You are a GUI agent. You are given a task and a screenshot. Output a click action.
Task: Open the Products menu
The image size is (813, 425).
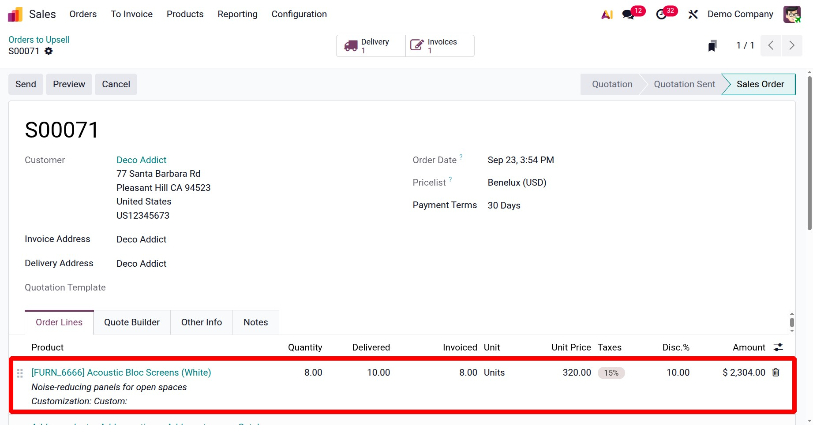(x=185, y=14)
